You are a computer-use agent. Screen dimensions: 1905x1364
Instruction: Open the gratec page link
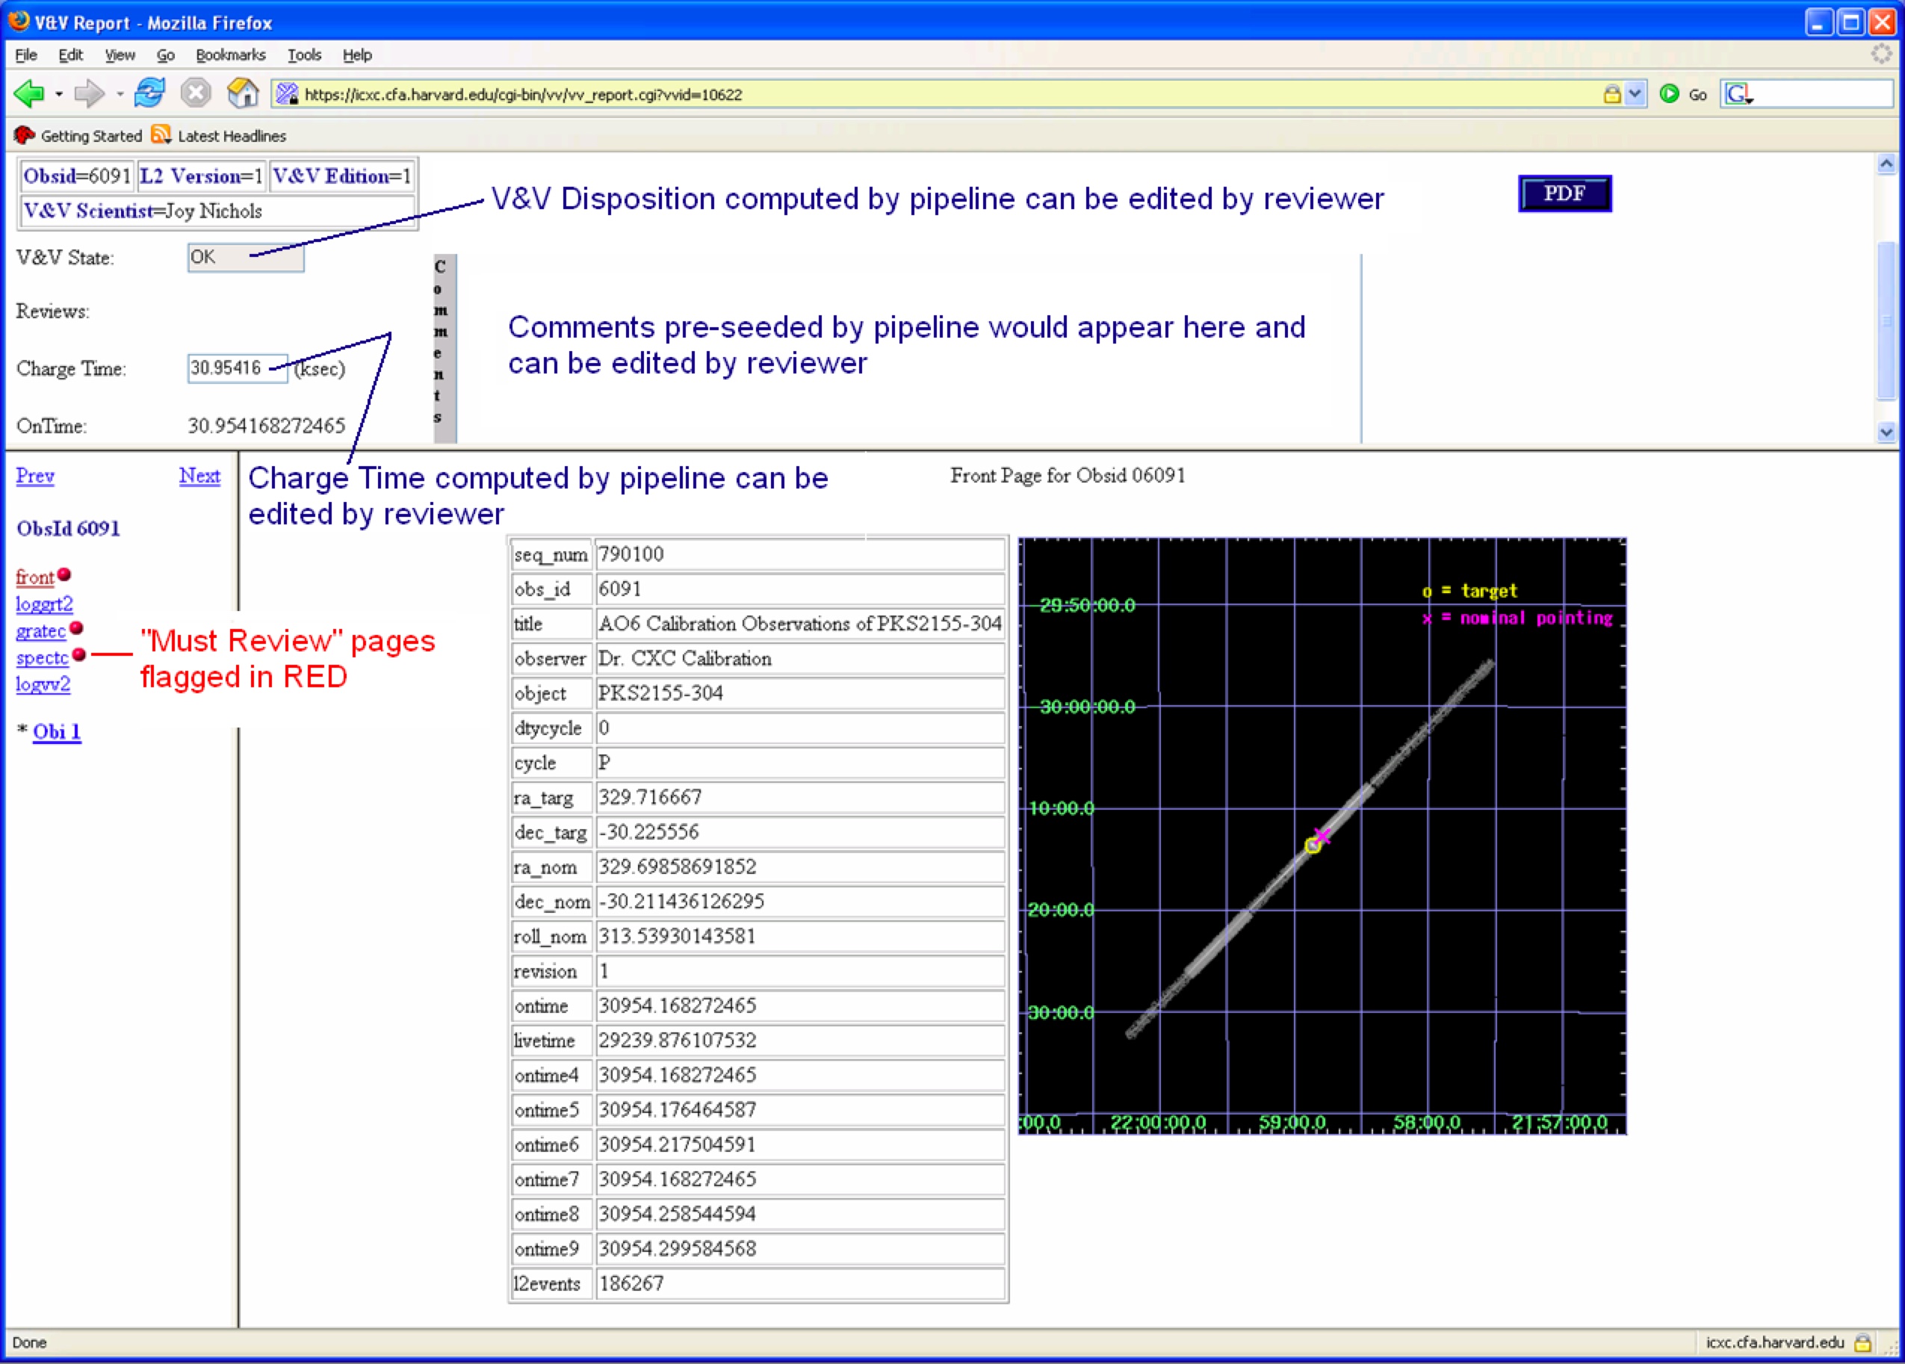(40, 630)
